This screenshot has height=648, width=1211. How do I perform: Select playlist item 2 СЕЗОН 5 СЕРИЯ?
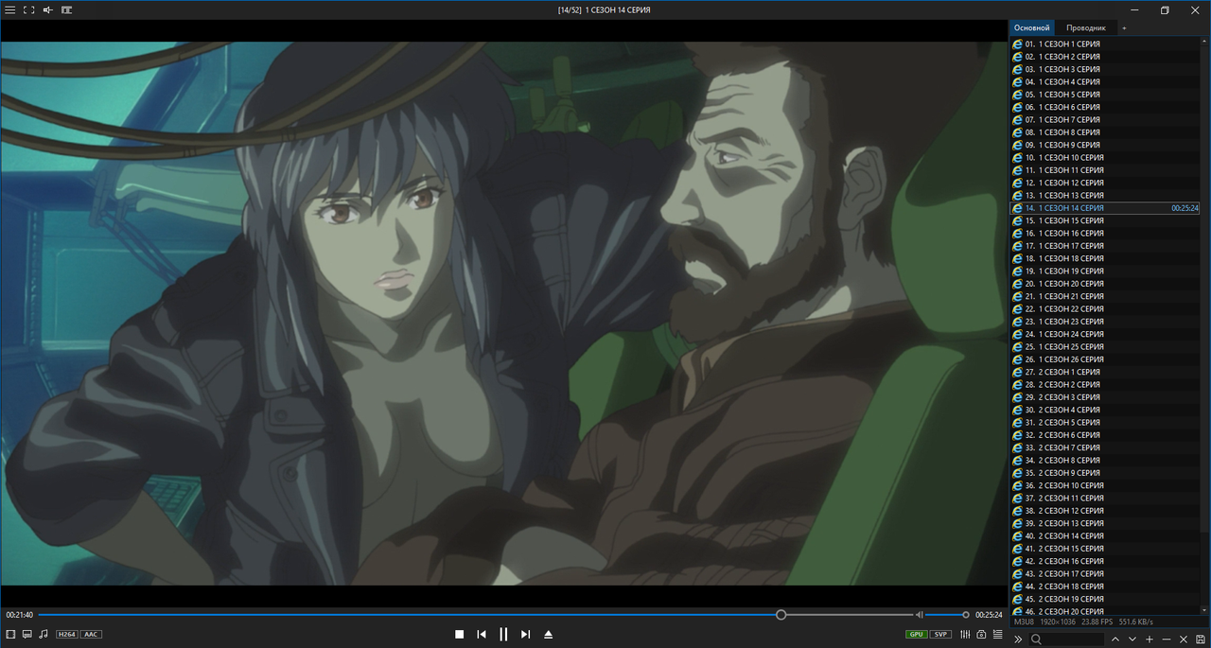(1105, 422)
